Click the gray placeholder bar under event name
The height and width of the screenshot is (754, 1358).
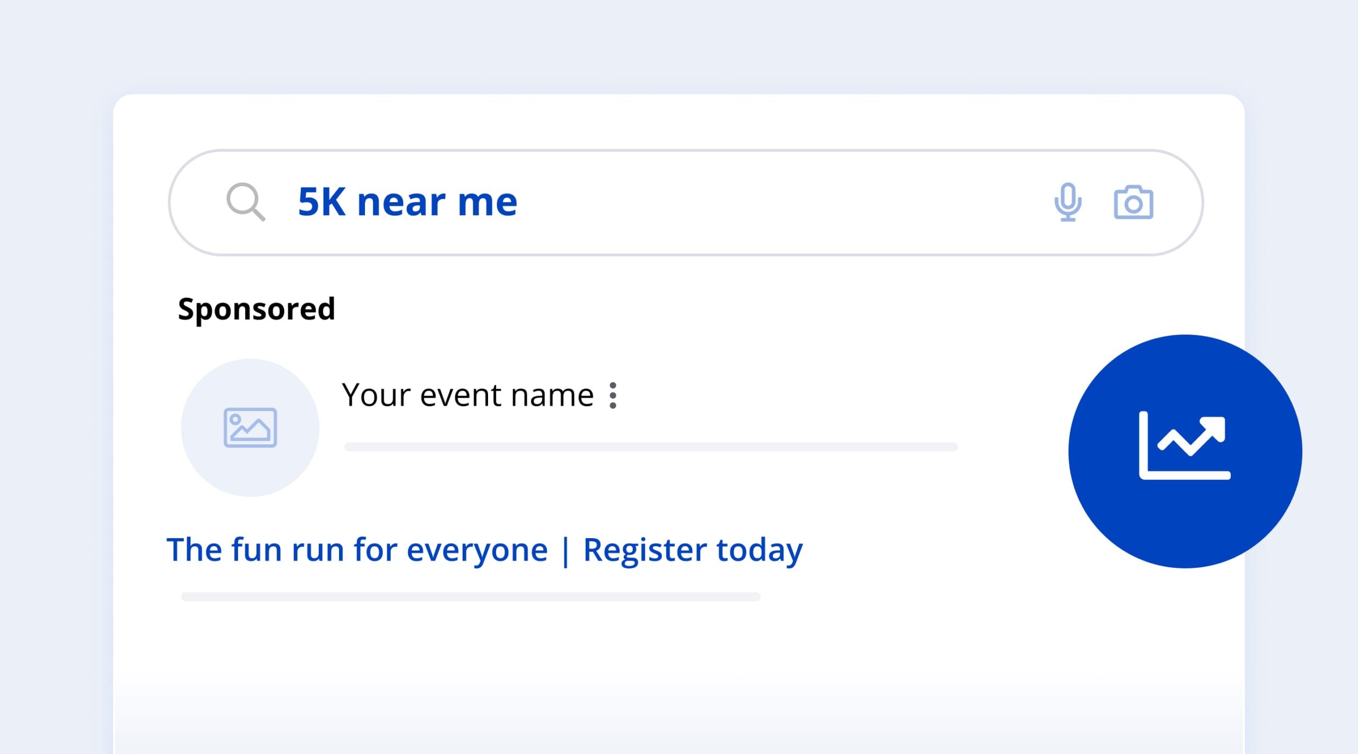click(650, 447)
